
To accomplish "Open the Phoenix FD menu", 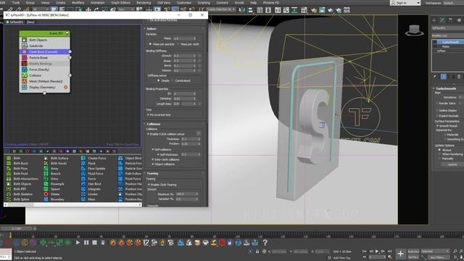I will click(271, 3).
